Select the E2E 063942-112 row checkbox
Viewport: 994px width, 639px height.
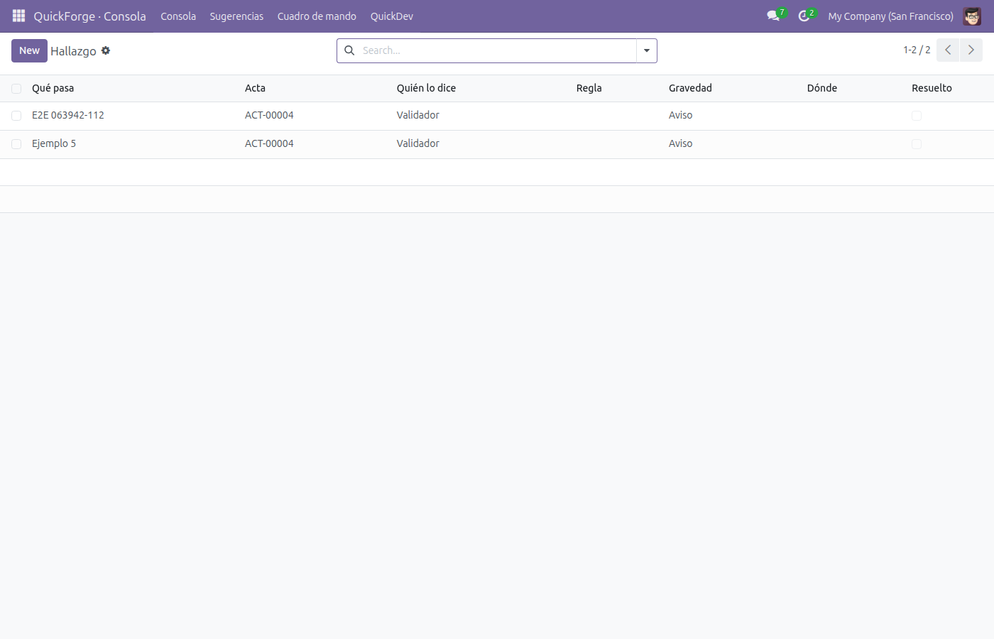[x=16, y=116]
